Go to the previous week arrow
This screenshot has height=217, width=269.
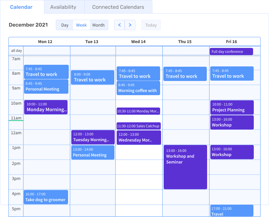[120, 25]
